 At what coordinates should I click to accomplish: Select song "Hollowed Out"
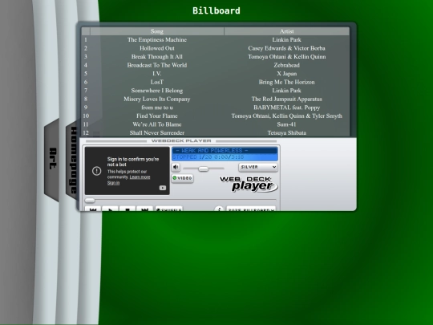(157, 48)
